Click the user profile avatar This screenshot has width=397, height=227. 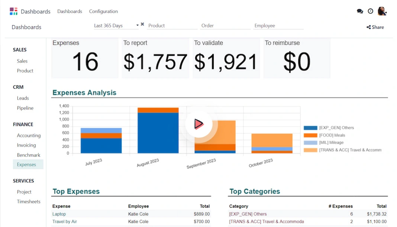coord(382,11)
